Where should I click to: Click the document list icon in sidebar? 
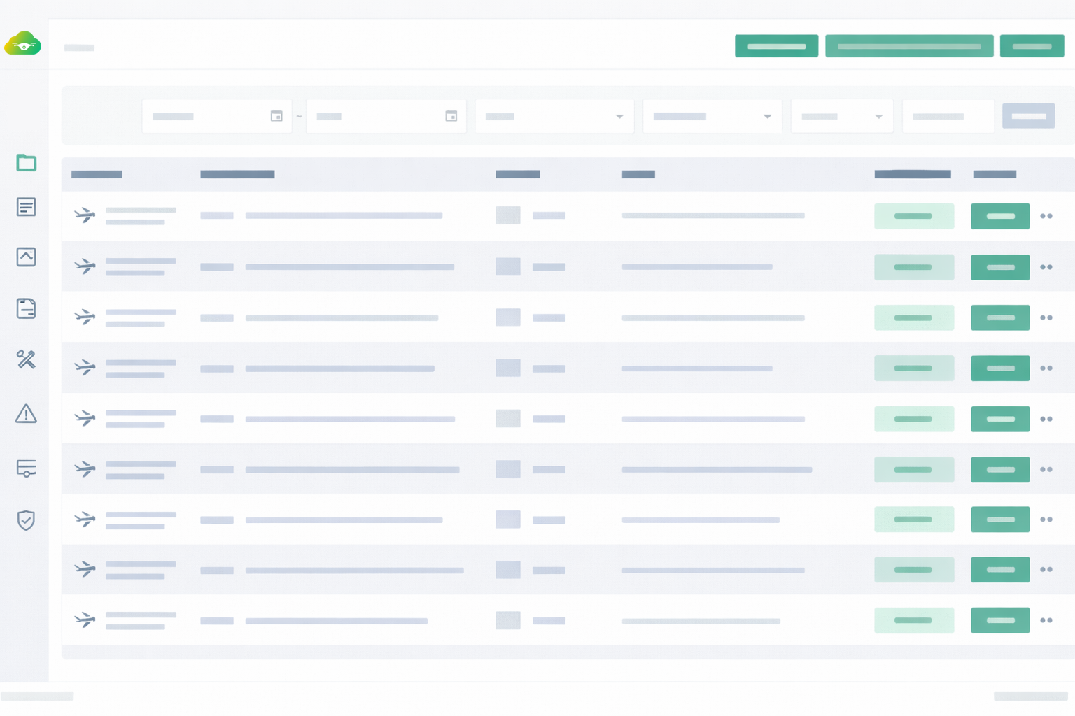click(x=26, y=207)
